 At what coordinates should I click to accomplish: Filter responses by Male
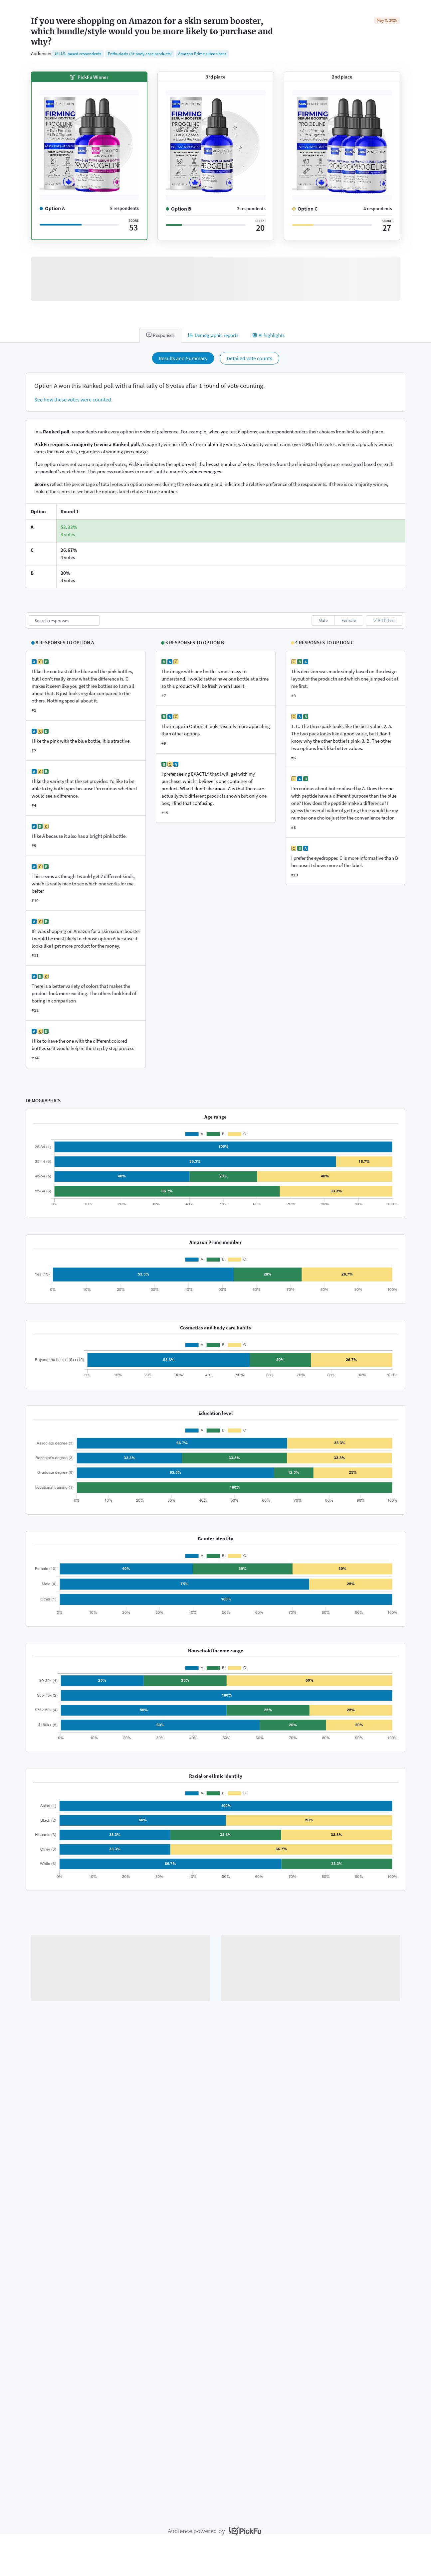coord(323,620)
